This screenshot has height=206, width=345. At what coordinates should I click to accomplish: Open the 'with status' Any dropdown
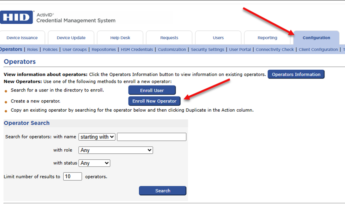click(94, 163)
